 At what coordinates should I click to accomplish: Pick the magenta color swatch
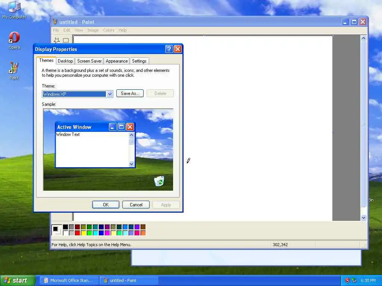(x=107, y=233)
